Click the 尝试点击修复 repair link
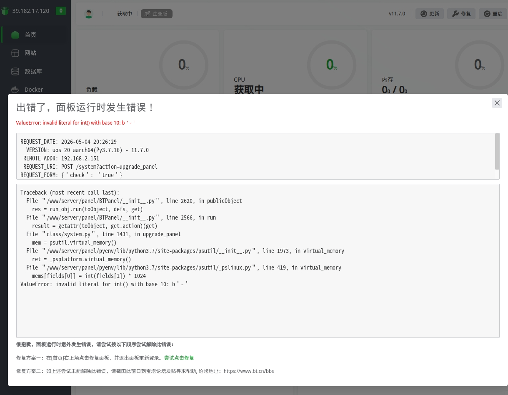Screen dimensions: 508x395 179,358
